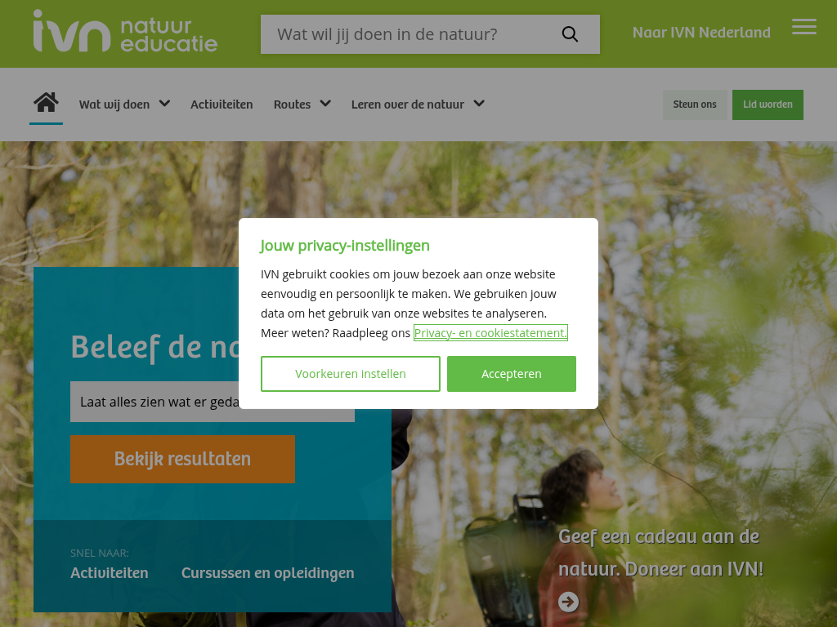This screenshot has width=837, height=627.
Task: Select 'Wat wij doen' in navigation
Action: click(114, 104)
